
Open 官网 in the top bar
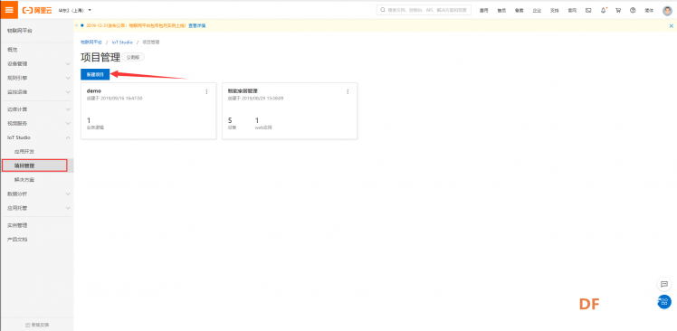click(x=572, y=10)
